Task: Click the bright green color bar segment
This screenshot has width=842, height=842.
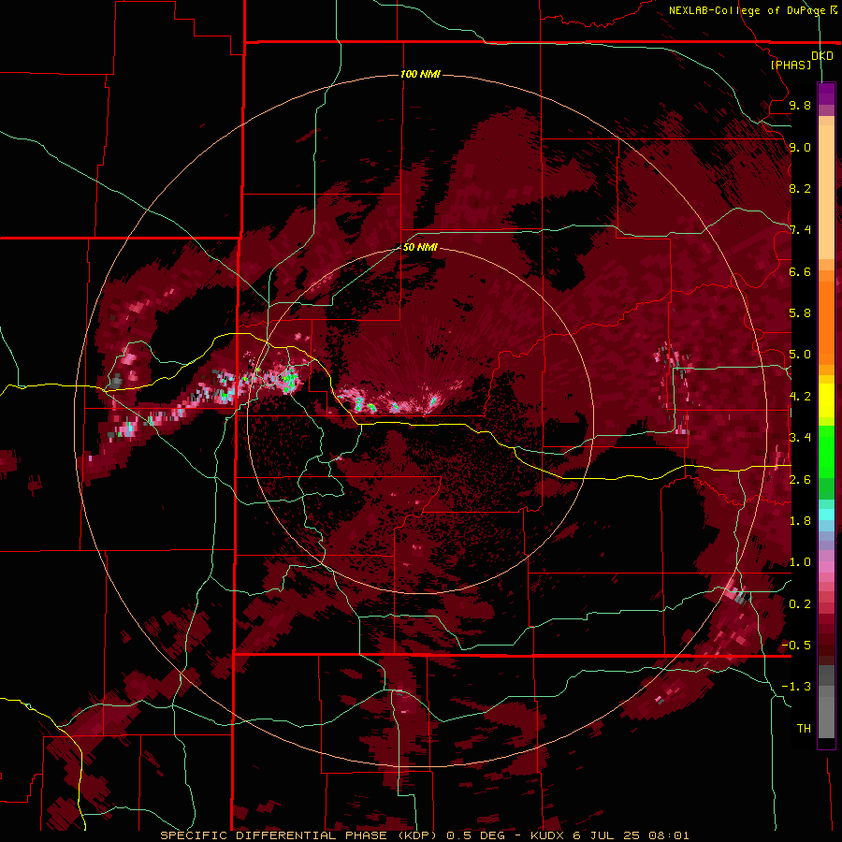Action: (x=826, y=451)
